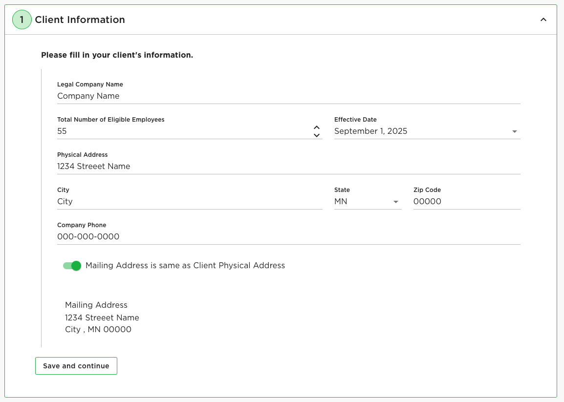Toggle Mailing Address same as Physical switch

click(x=72, y=266)
